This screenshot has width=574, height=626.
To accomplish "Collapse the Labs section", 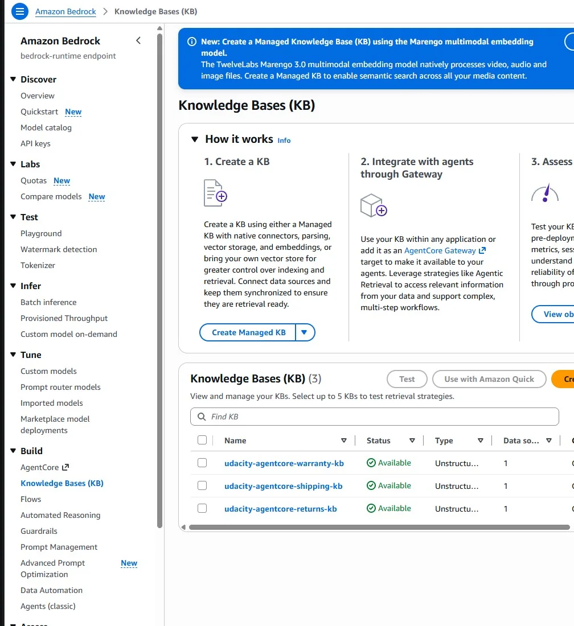I will point(13,164).
